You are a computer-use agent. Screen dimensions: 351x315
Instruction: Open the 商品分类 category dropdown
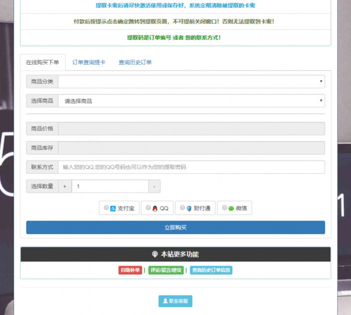pos(191,81)
